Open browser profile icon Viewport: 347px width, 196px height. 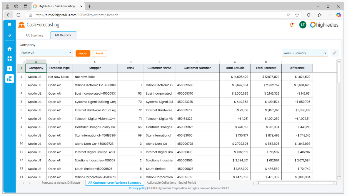click(x=7, y=6)
